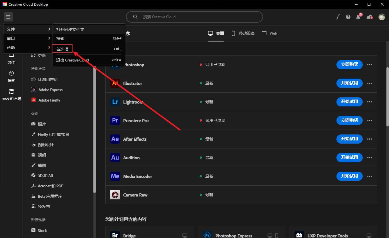
Task: Open more options for Photoshop row
Action: (370, 65)
